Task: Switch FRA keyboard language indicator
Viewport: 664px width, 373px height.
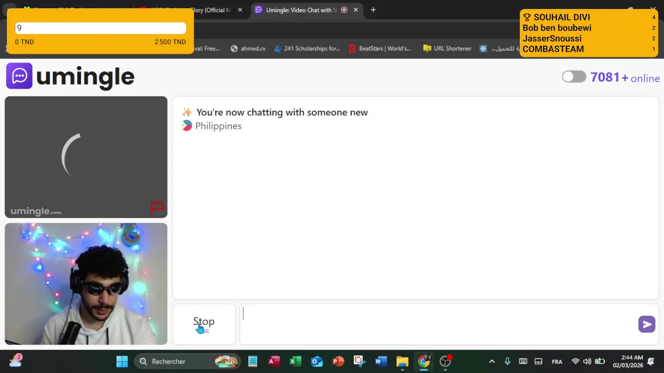Action: (557, 361)
